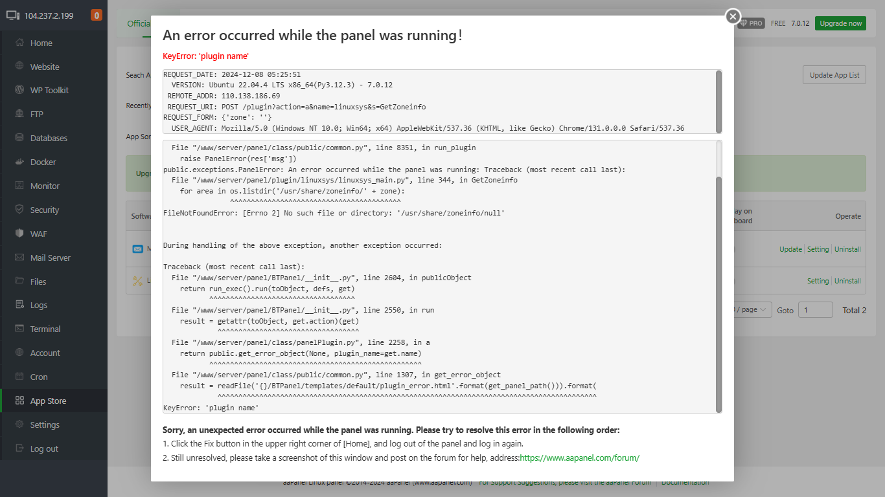This screenshot has width=885, height=497.
Task: Open the App Store menu item
Action: pyautogui.click(x=48, y=401)
